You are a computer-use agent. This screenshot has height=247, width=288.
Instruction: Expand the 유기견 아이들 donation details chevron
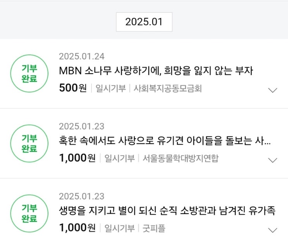pyautogui.click(x=273, y=160)
